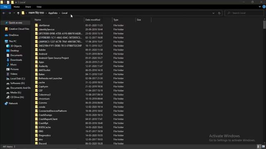Viewport: 266px width, 149px height.
Task: Click the Apps folder icon
Action: coord(37,62)
